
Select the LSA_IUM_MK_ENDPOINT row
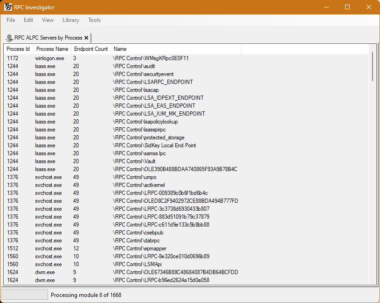pos(186,114)
